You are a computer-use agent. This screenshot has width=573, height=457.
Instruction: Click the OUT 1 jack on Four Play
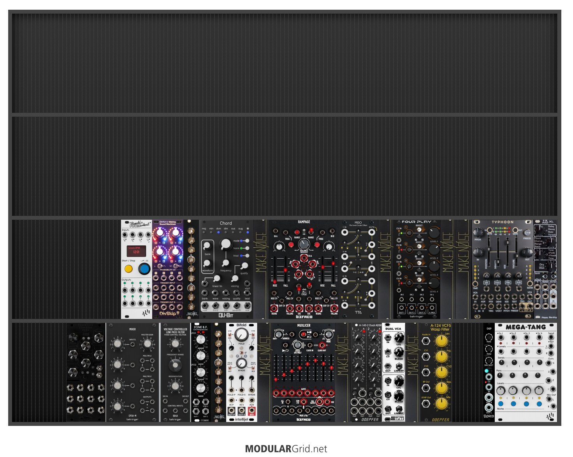click(401, 307)
